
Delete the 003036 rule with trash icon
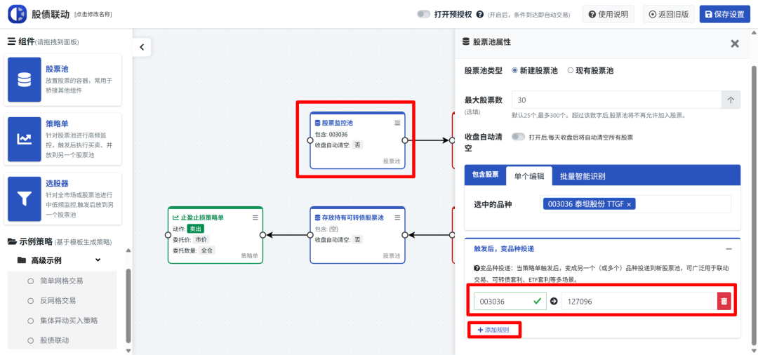click(724, 301)
